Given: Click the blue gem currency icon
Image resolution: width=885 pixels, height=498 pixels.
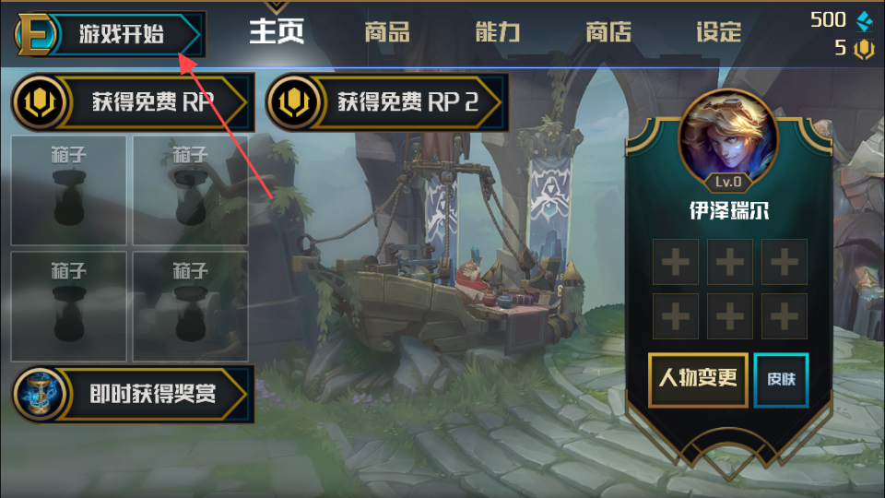Looking at the screenshot, I should point(865,21).
